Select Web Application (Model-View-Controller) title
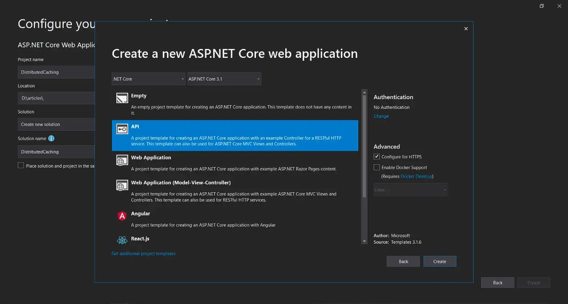This screenshot has width=568, height=304. point(181,183)
